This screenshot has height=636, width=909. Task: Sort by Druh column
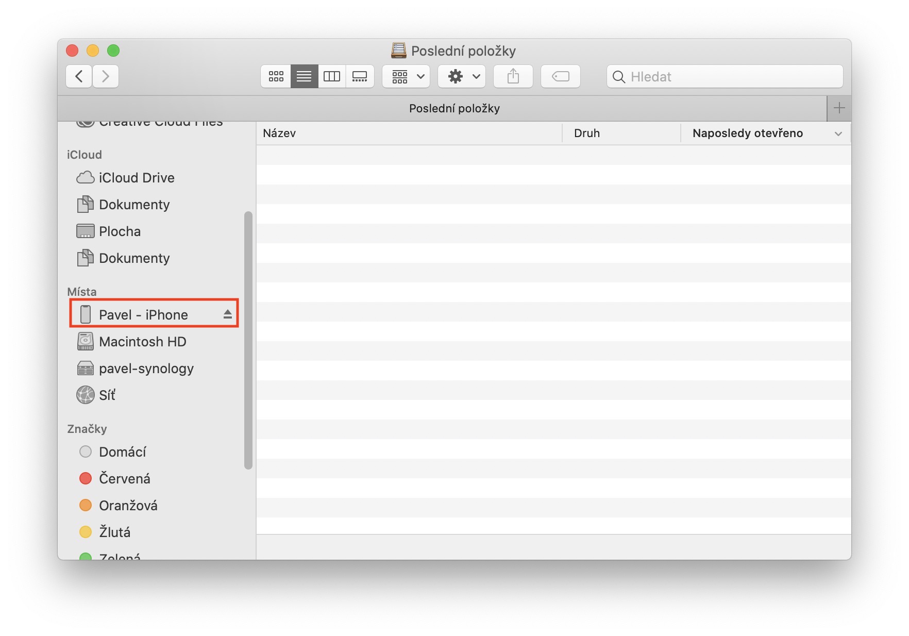621,133
